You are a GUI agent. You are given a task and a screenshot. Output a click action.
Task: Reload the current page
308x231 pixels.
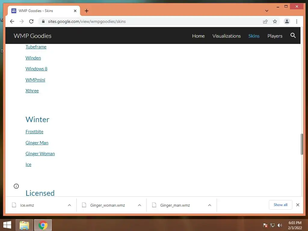[x=31, y=21]
